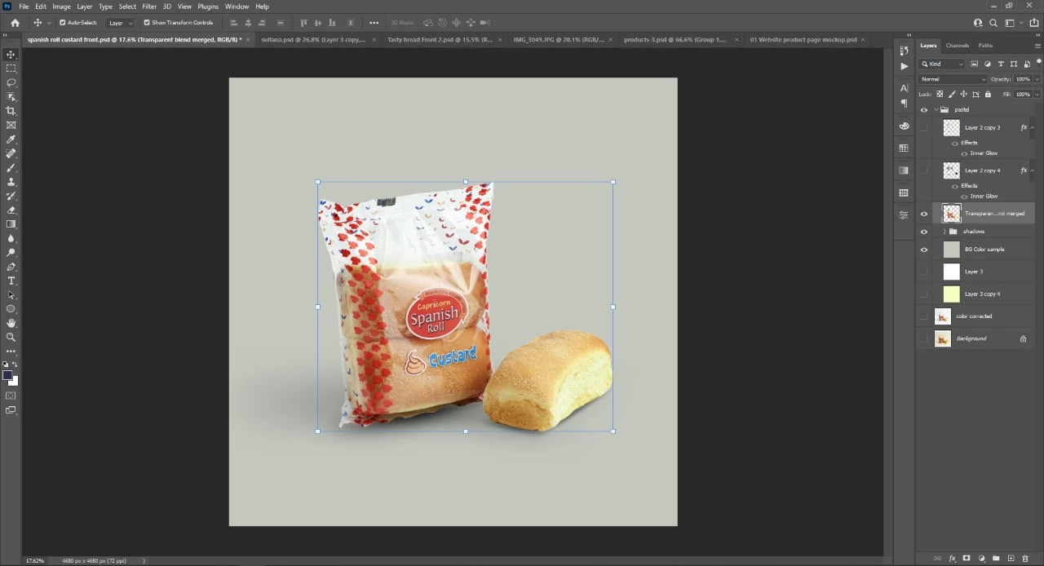The height and width of the screenshot is (566, 1044).
Task: Select the Gradient tool
Action: click(x=11, y=224)
